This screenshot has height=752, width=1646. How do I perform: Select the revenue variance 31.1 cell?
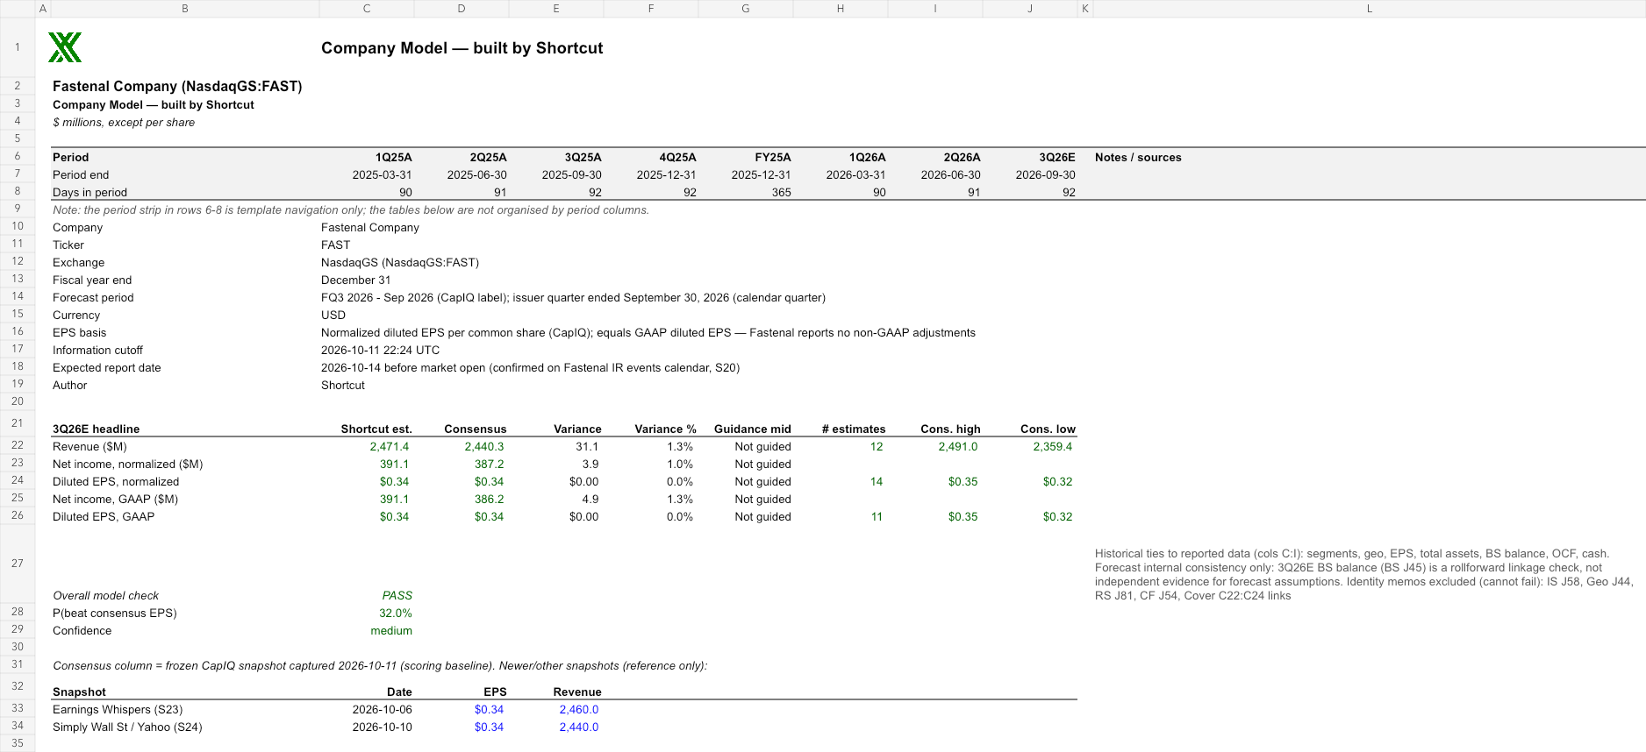[x=587, y=447]
